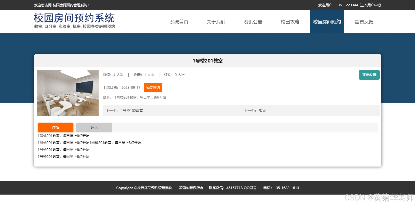The image size is (415, 205).
Task: Click the 欢迎用户 label in the top bar
Action: [325, 5]
